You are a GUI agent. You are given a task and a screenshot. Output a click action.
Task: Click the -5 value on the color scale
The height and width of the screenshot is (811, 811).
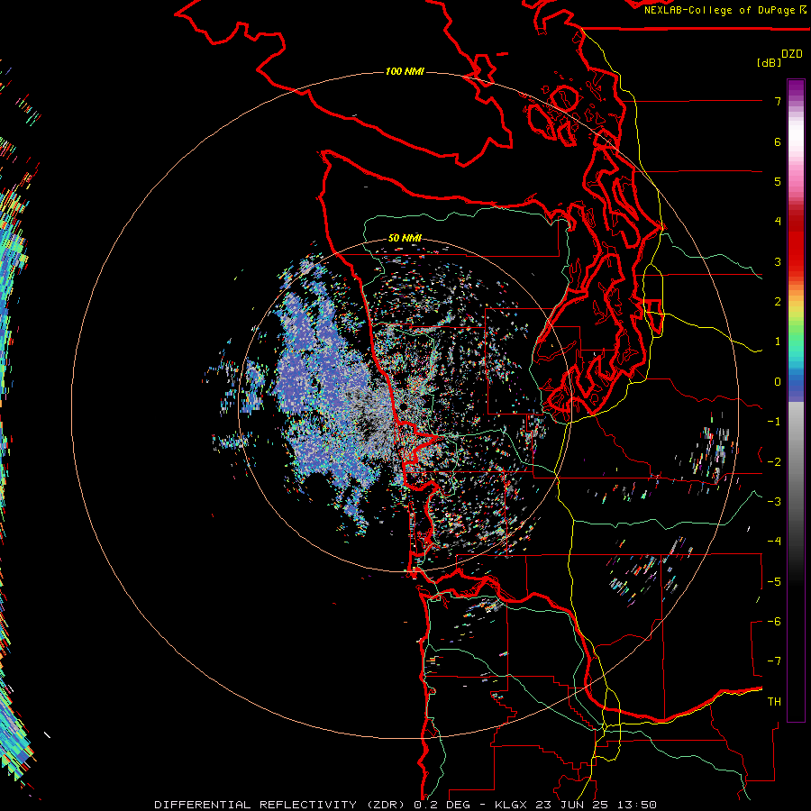[774, 582]
